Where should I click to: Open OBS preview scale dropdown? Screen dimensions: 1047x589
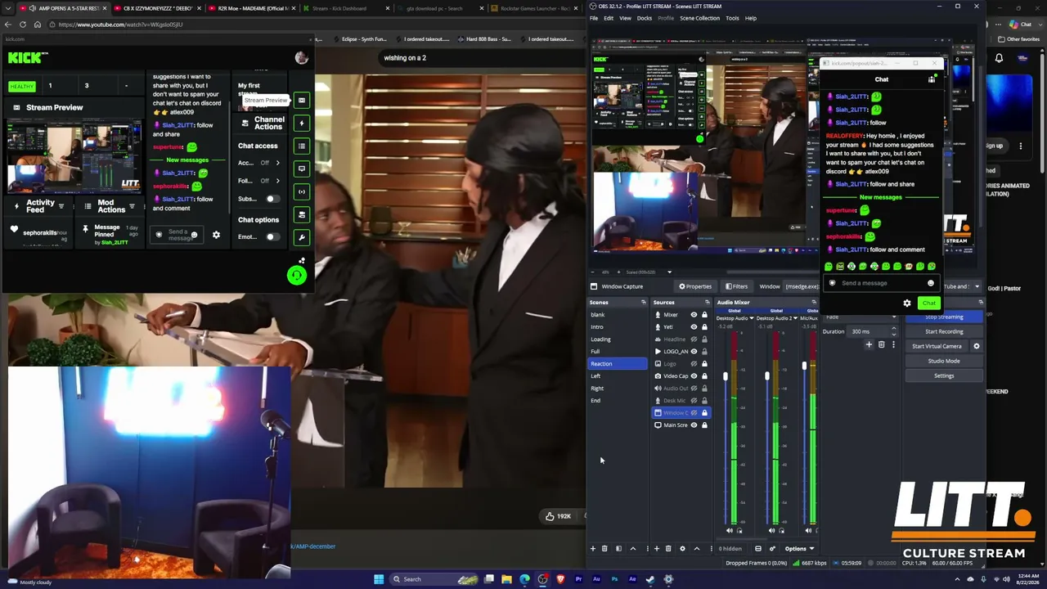click(x=669, y=272)
